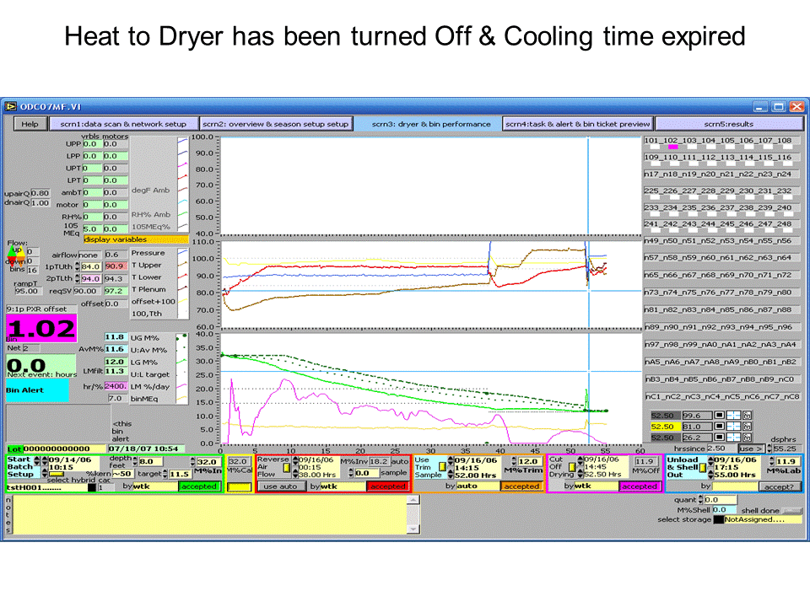The image size is (810, 607).
Task: Click the Pressure legend line swatch
Action: coord(183,253)
